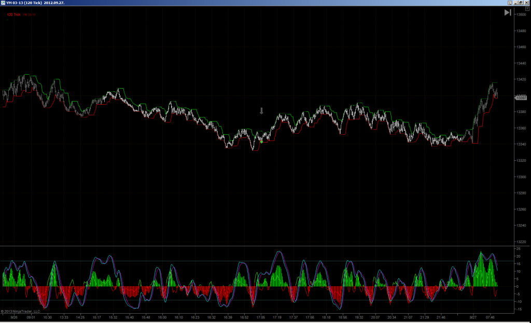531x323 pixels.
Task: Toggle the instrument link button in the title bar
Action: [510, 3]
